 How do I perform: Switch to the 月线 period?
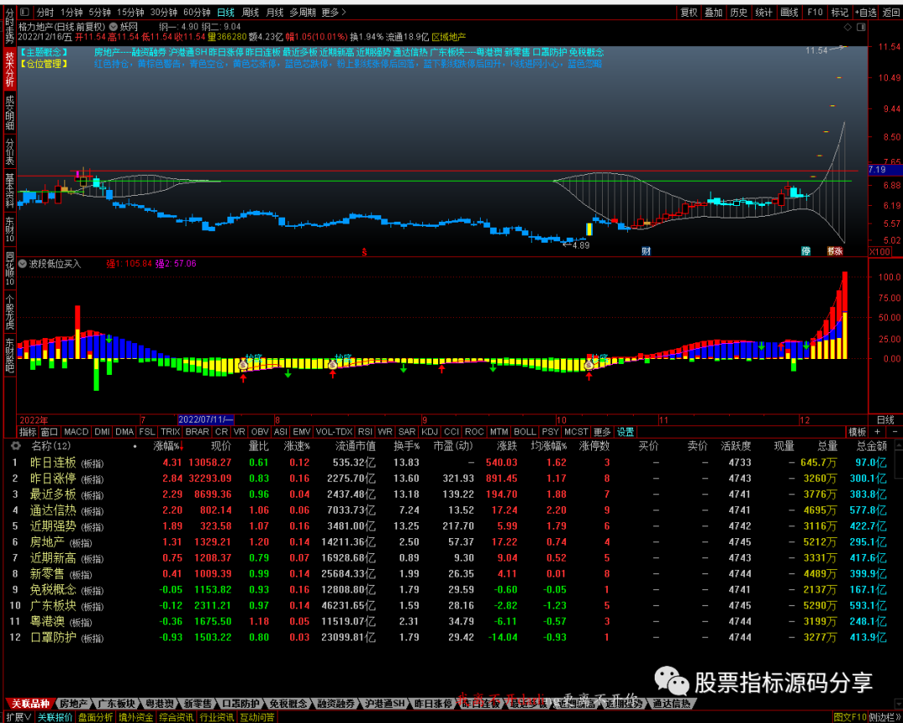click(275, 12)
